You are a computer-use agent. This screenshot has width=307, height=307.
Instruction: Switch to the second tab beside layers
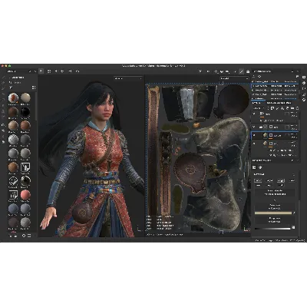click(x=279, y=103)
